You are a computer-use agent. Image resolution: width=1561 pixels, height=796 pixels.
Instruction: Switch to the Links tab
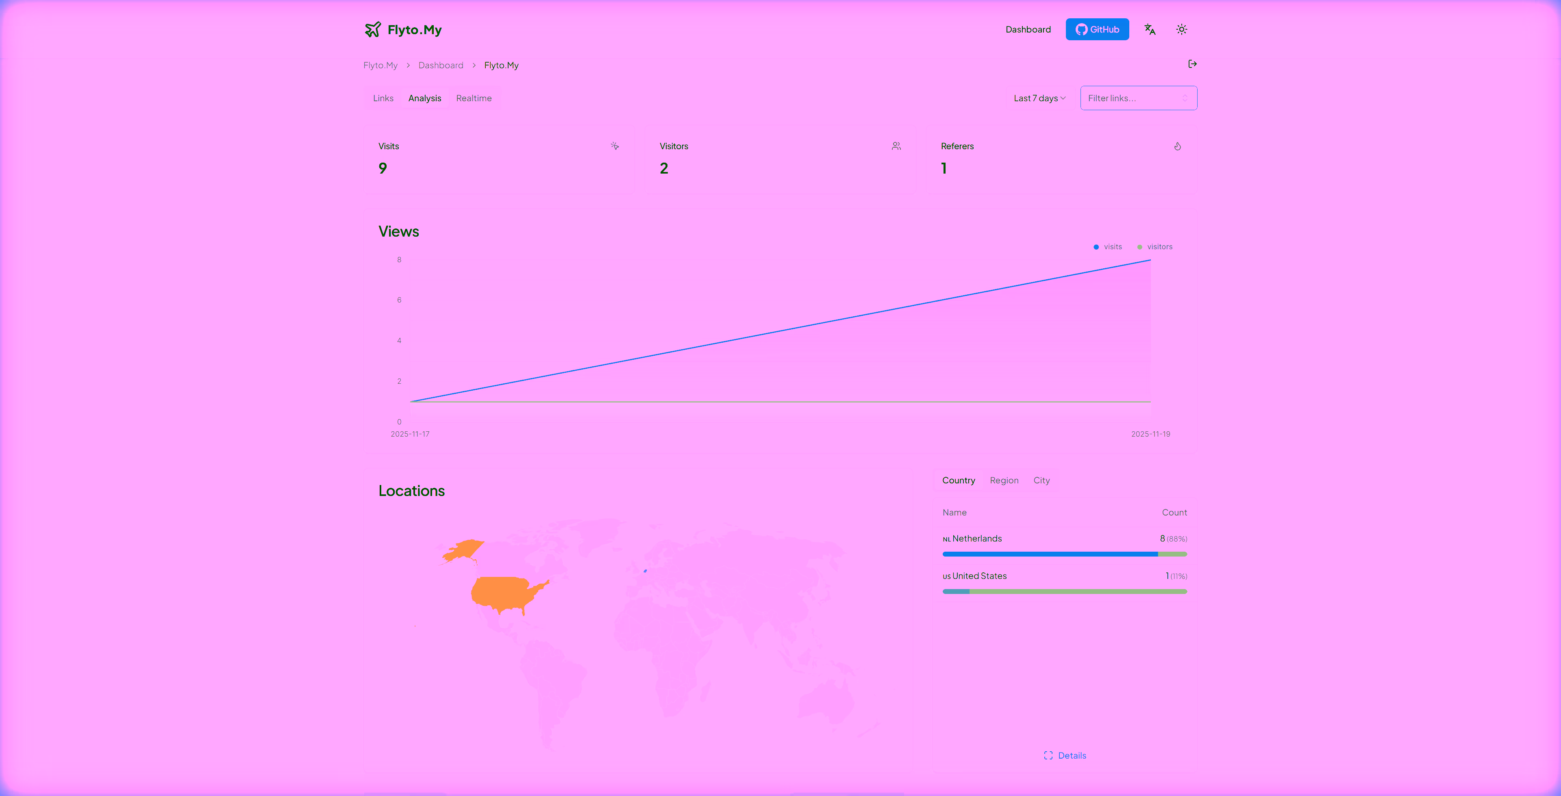click(383, 98)
